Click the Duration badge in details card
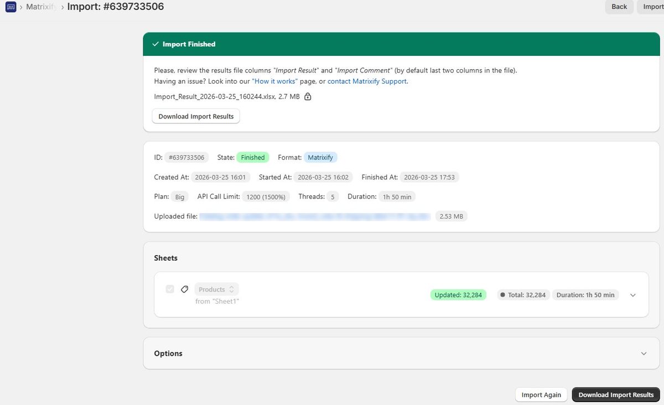This screenshot has width=664, height=405. pyautogui.click(x=397, y=197)
